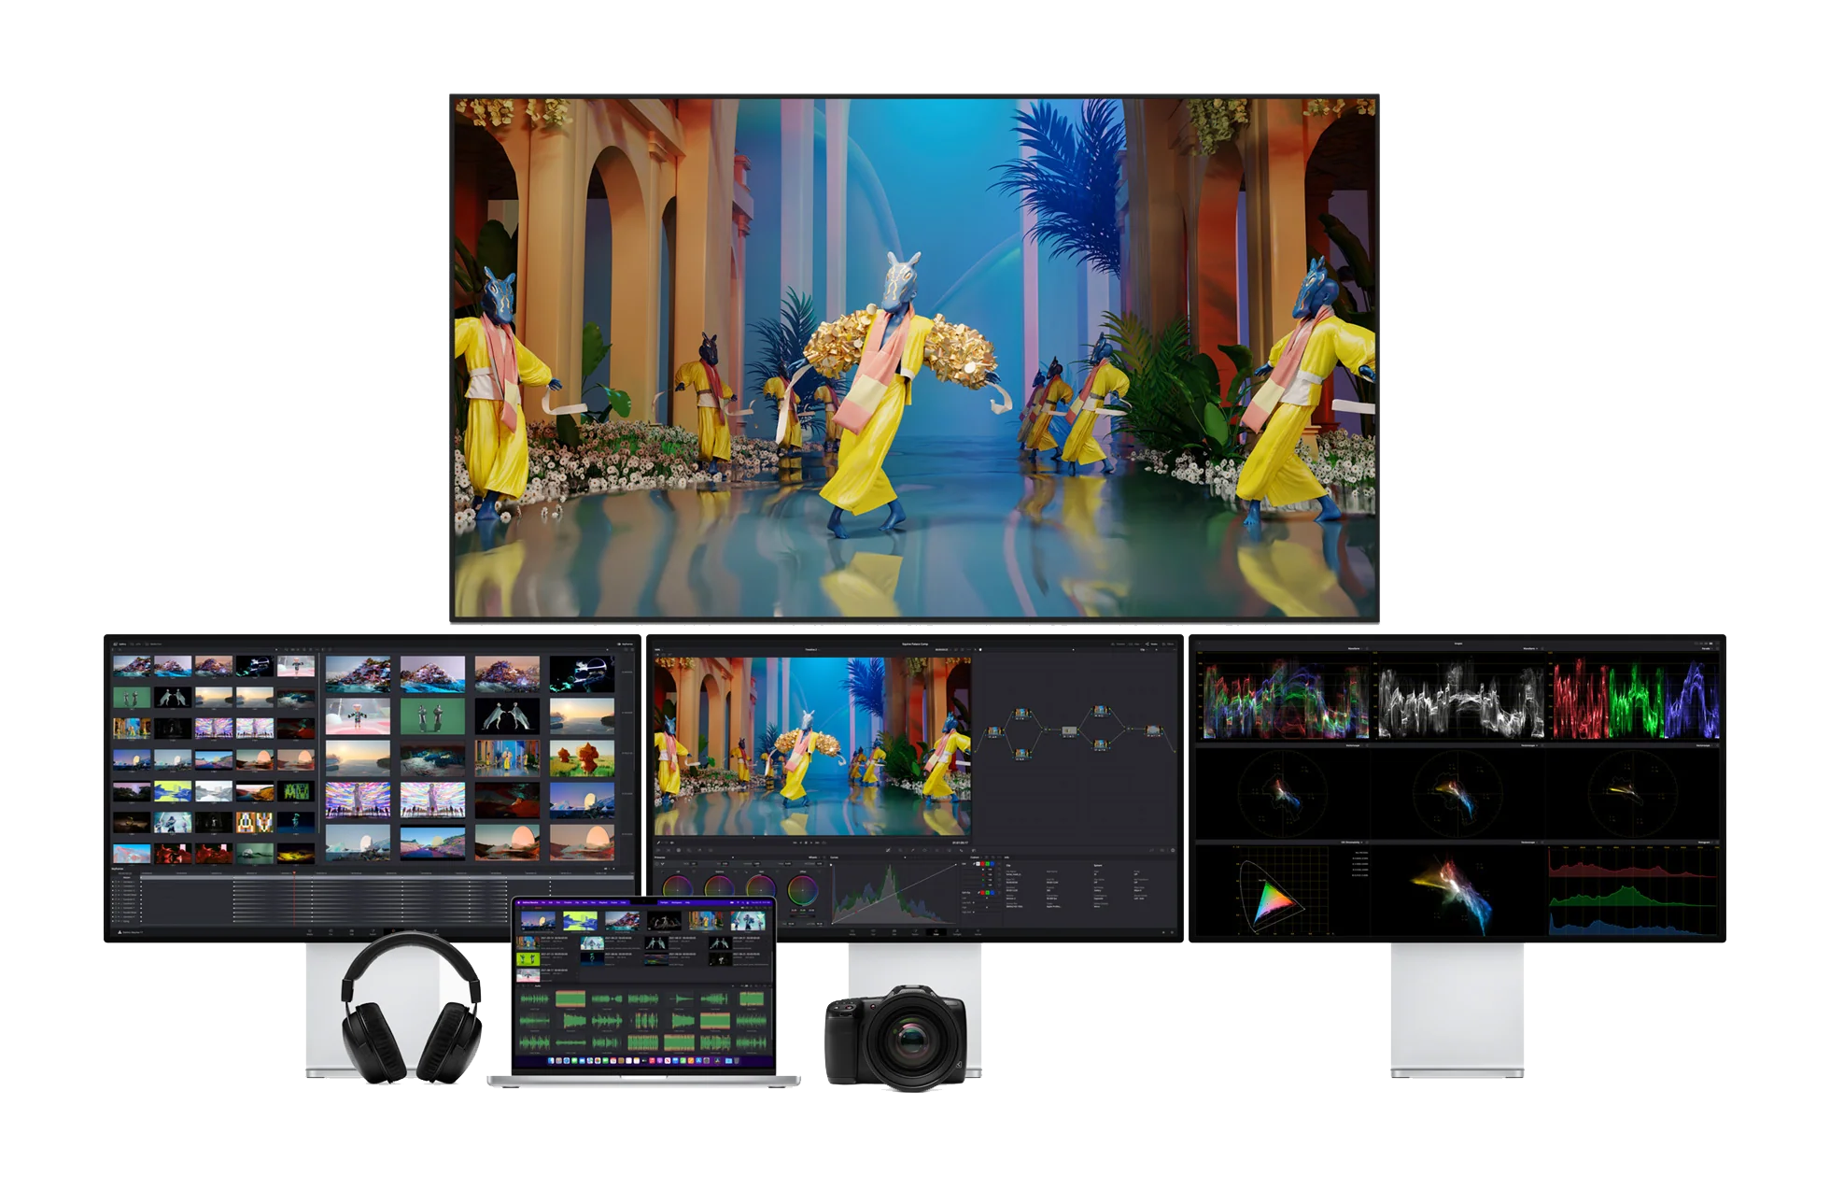
Task: Click the Gallery button on left monitor
Action: click(120, 645)
